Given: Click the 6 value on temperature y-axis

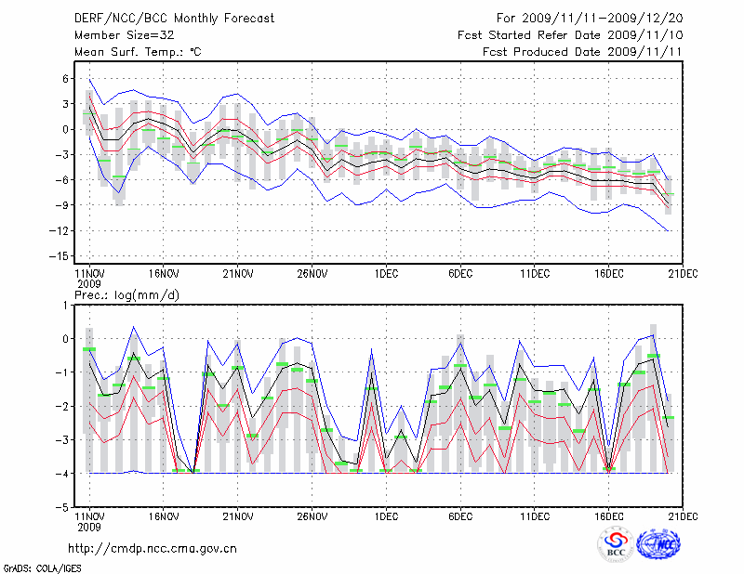Looking at the screenshot, I should tap(65, 79).
